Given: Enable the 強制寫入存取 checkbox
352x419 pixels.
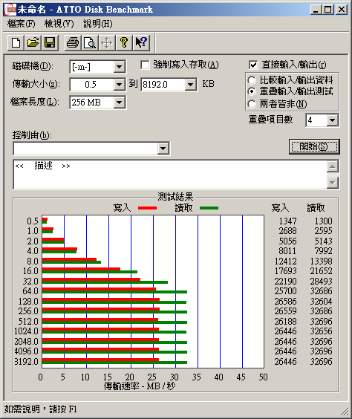Looking at the screenshot, I should pos(145,65).
